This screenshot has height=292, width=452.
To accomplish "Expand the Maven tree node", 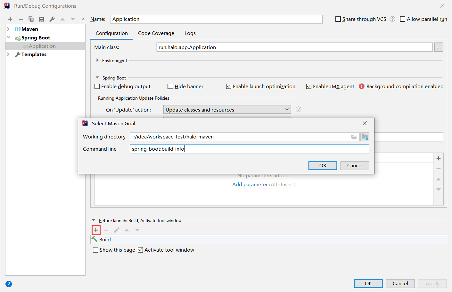I will coord(8,29).
